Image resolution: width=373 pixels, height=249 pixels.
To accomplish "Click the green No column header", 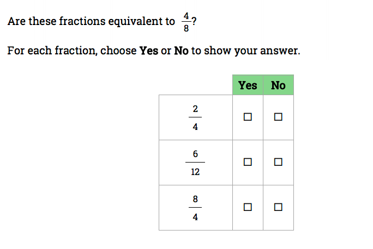I will tap(279, 85).
